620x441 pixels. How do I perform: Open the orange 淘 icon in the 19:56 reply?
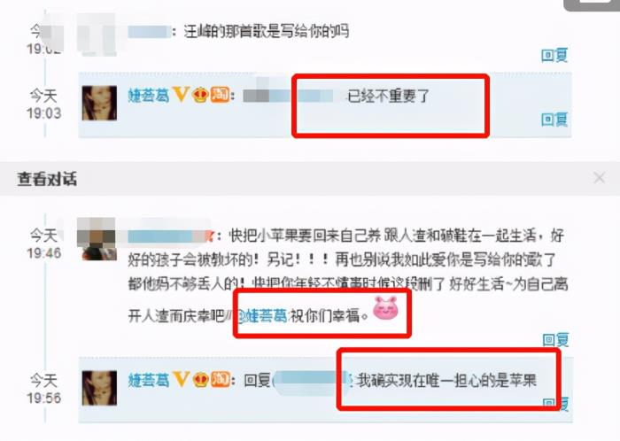coord(220,380)
